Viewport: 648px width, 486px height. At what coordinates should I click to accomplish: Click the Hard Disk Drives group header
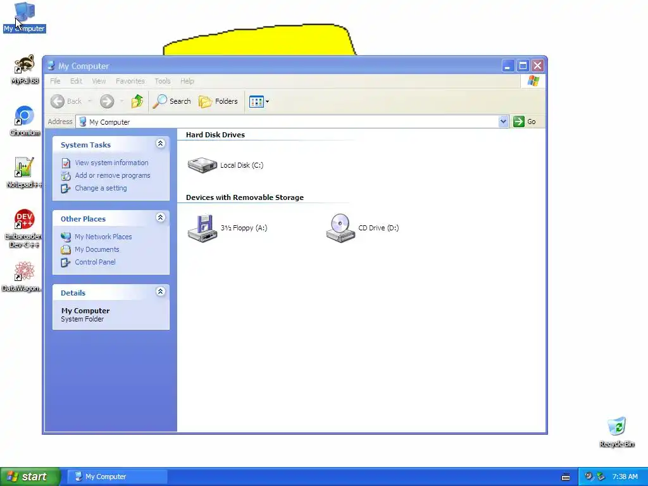[215, 135]
